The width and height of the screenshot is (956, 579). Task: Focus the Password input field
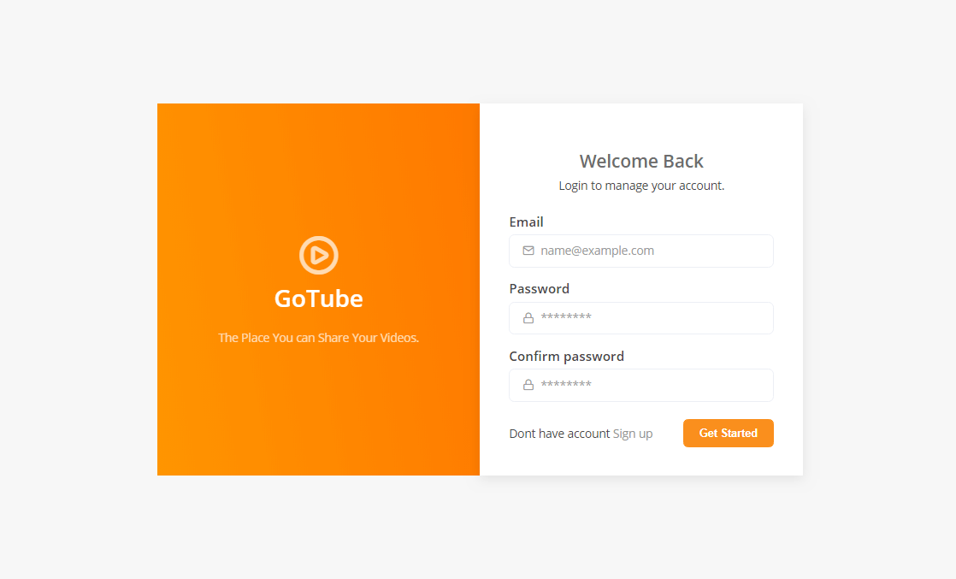coord(640,318)
